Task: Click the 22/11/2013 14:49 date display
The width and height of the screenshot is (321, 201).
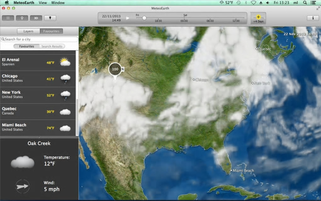Action: (111, 18)
